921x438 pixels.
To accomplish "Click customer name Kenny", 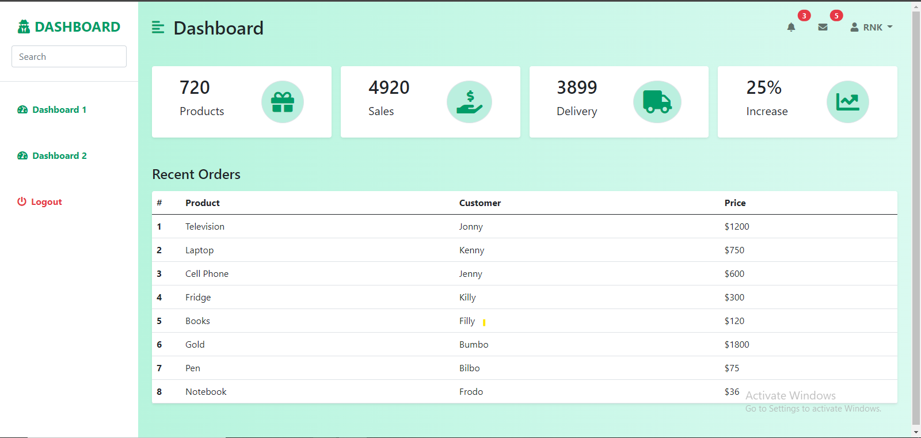I will 471,250.
